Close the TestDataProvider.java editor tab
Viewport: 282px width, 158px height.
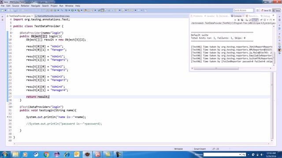tap(32, 16)
